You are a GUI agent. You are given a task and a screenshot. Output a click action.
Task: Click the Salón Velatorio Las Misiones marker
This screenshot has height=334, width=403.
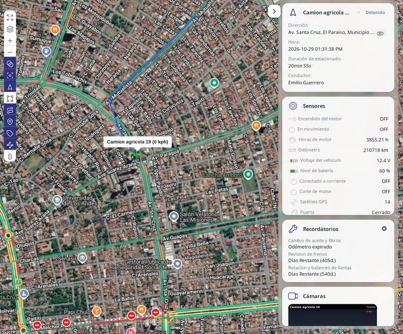coord(174,216)
